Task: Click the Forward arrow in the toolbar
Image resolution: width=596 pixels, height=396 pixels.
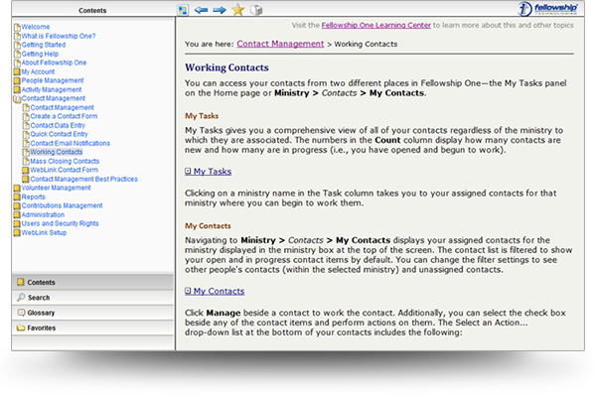Action: pyautogui.click(x=220, y=10)
